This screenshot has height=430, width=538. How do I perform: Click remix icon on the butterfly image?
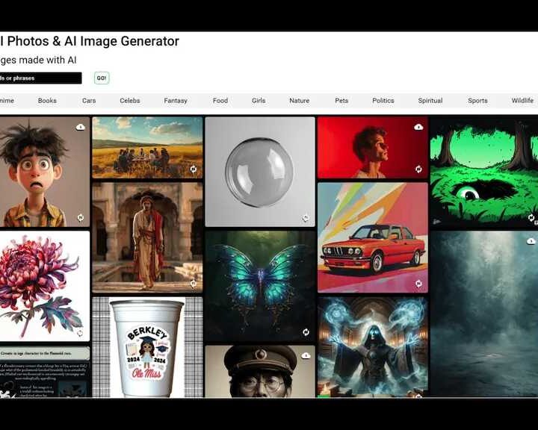306,332
